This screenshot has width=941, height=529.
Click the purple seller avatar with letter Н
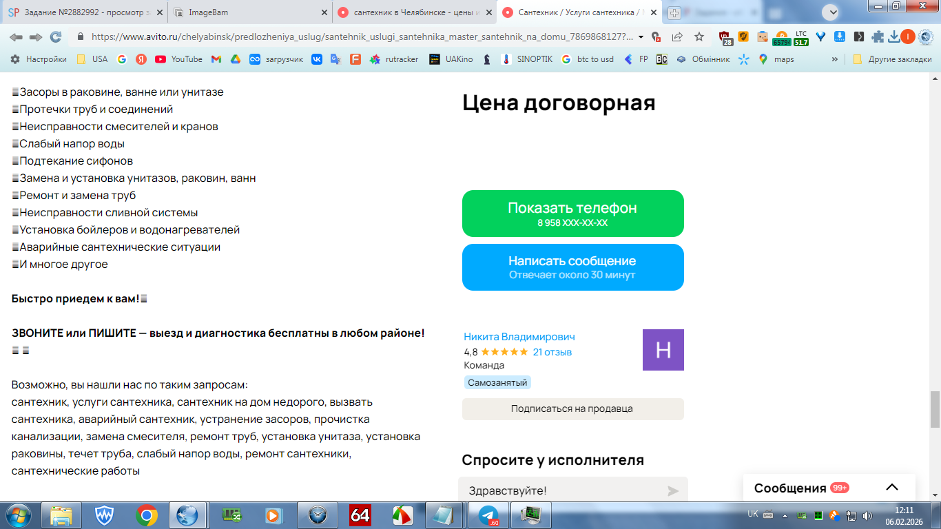click(663, 350)
